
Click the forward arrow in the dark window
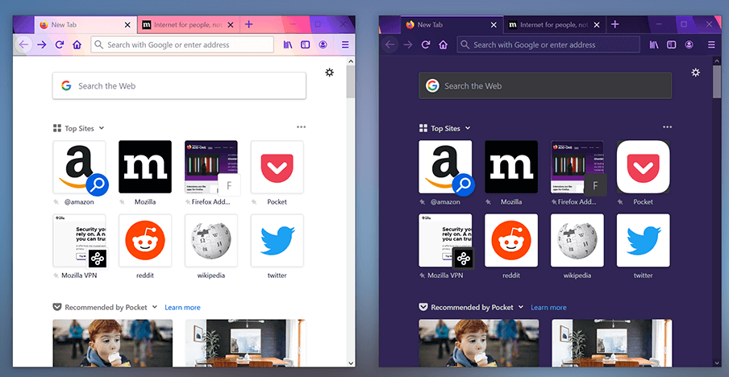(x=408, y=44)
